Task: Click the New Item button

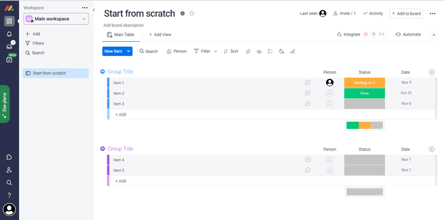Action: 113,51
